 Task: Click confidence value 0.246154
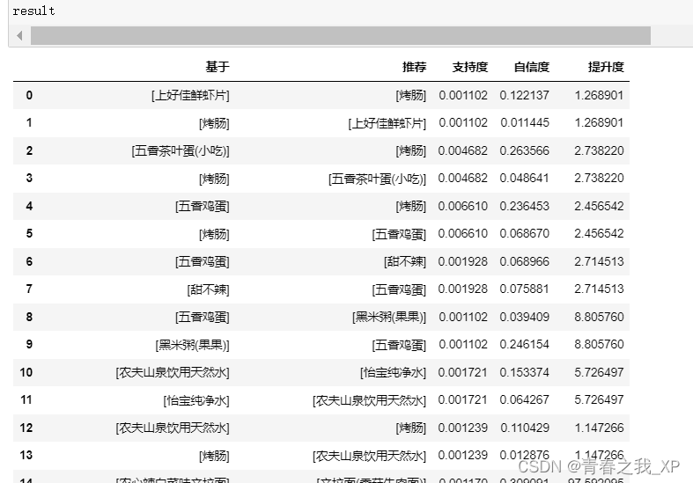pos(524,344)
